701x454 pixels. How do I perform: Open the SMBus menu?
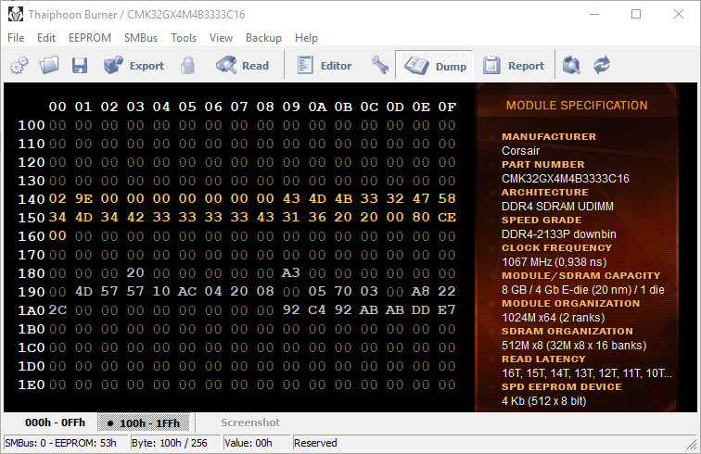pyautogui.click(x=141, y=38)
